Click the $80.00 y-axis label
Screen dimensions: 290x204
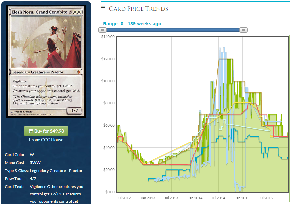point(109,103)
